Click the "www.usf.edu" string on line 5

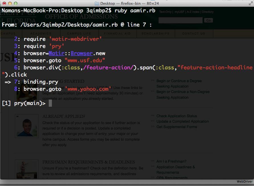pyautogui.click(x=85, y=60)
